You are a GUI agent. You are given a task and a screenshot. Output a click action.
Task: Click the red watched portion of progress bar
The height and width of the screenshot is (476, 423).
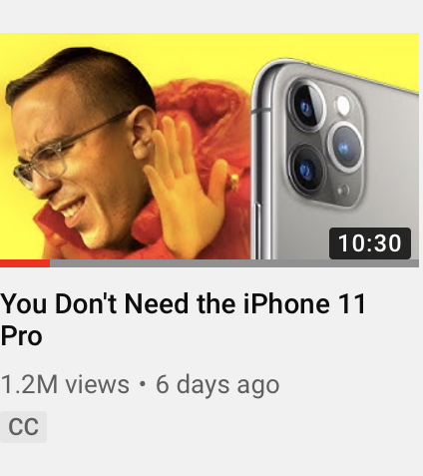click(x=25, y=263)
